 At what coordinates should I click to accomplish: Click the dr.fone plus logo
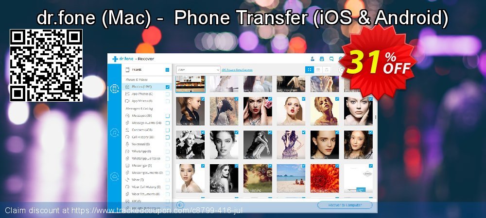point(115,59)
